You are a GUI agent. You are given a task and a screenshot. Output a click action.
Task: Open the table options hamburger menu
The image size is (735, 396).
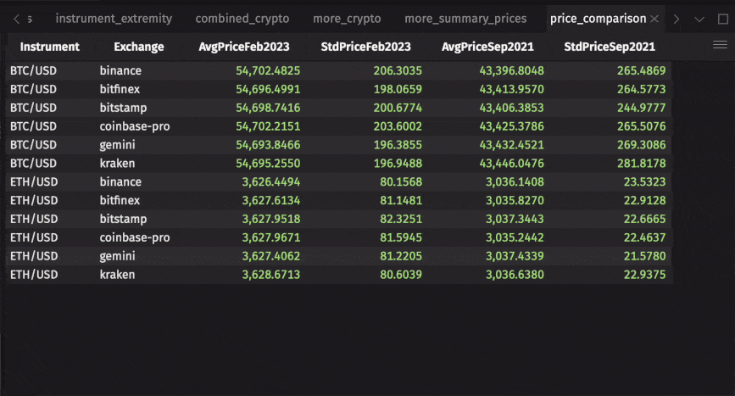coord(720,46)
